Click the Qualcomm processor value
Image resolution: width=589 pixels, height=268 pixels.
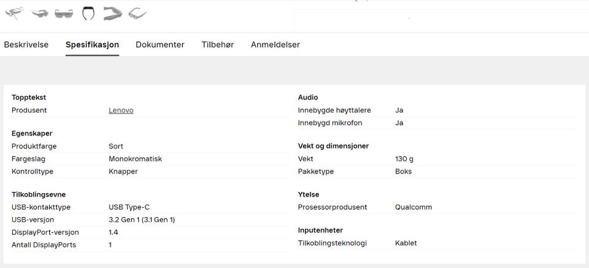click(414, 207)
